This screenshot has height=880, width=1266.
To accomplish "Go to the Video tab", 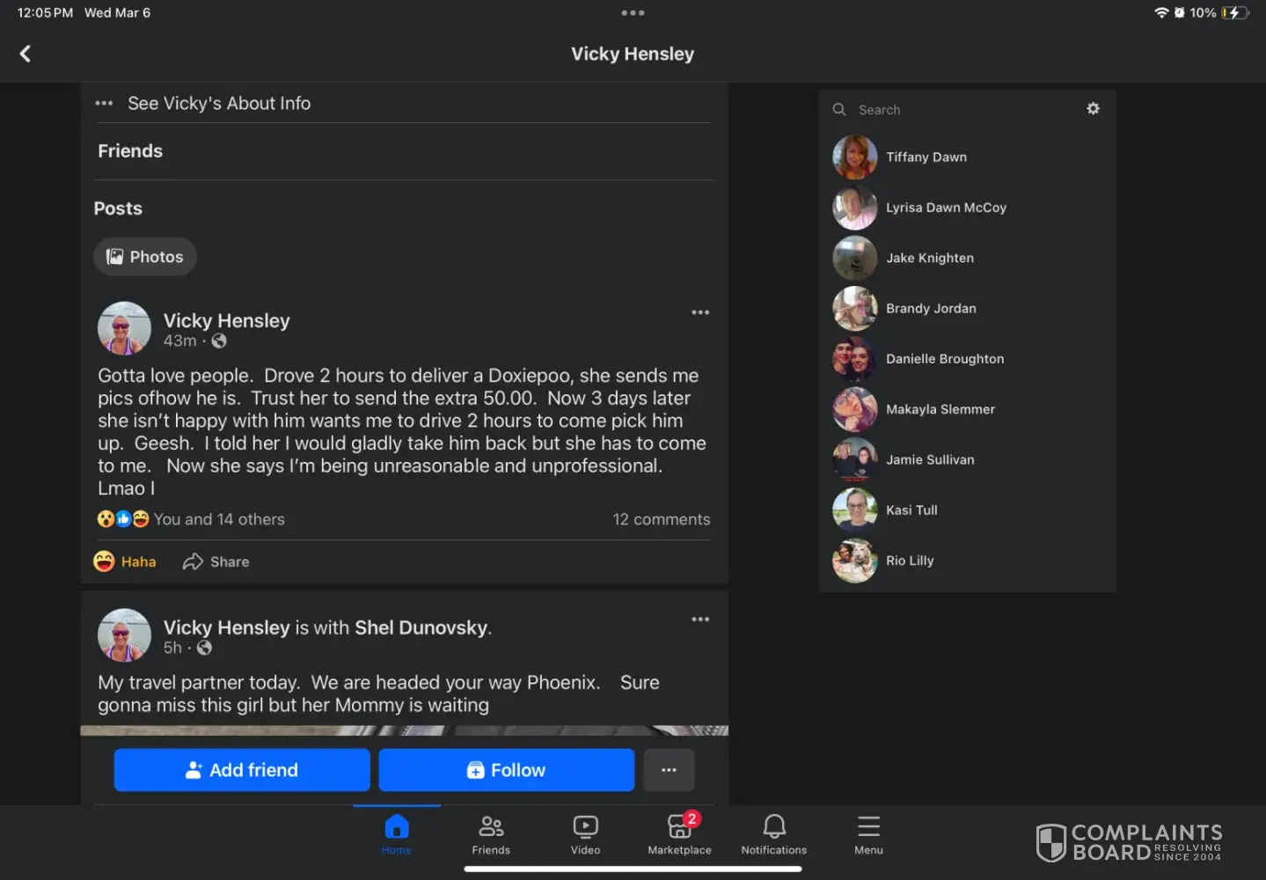I will (585, 833).
